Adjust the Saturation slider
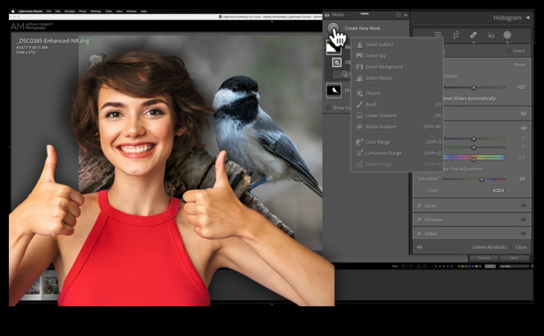The width and height of the screenshot is (544, 336). click(x=482, y=178)
